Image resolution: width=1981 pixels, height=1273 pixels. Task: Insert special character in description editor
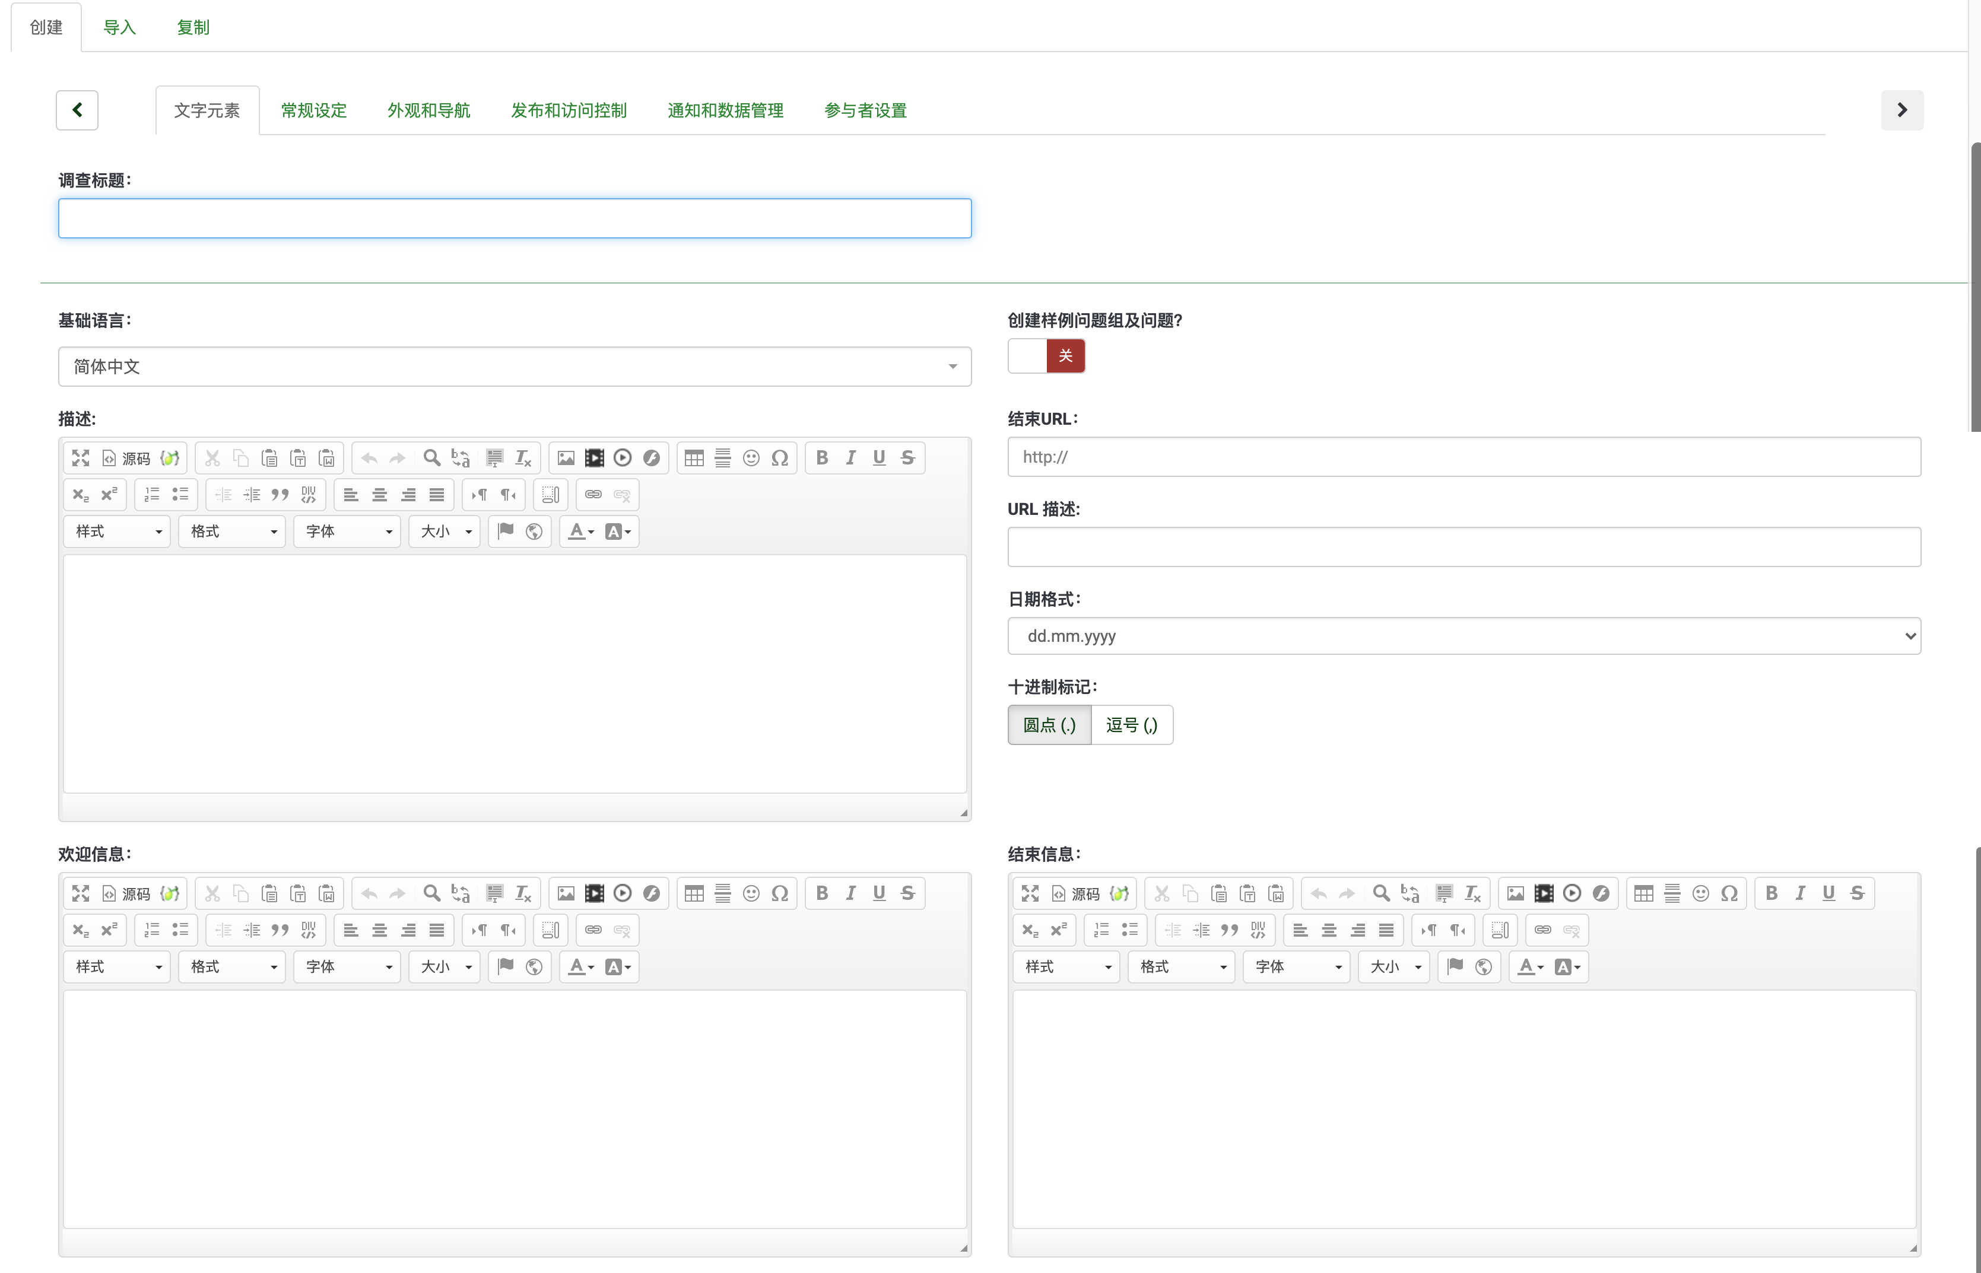click(780, 458)
